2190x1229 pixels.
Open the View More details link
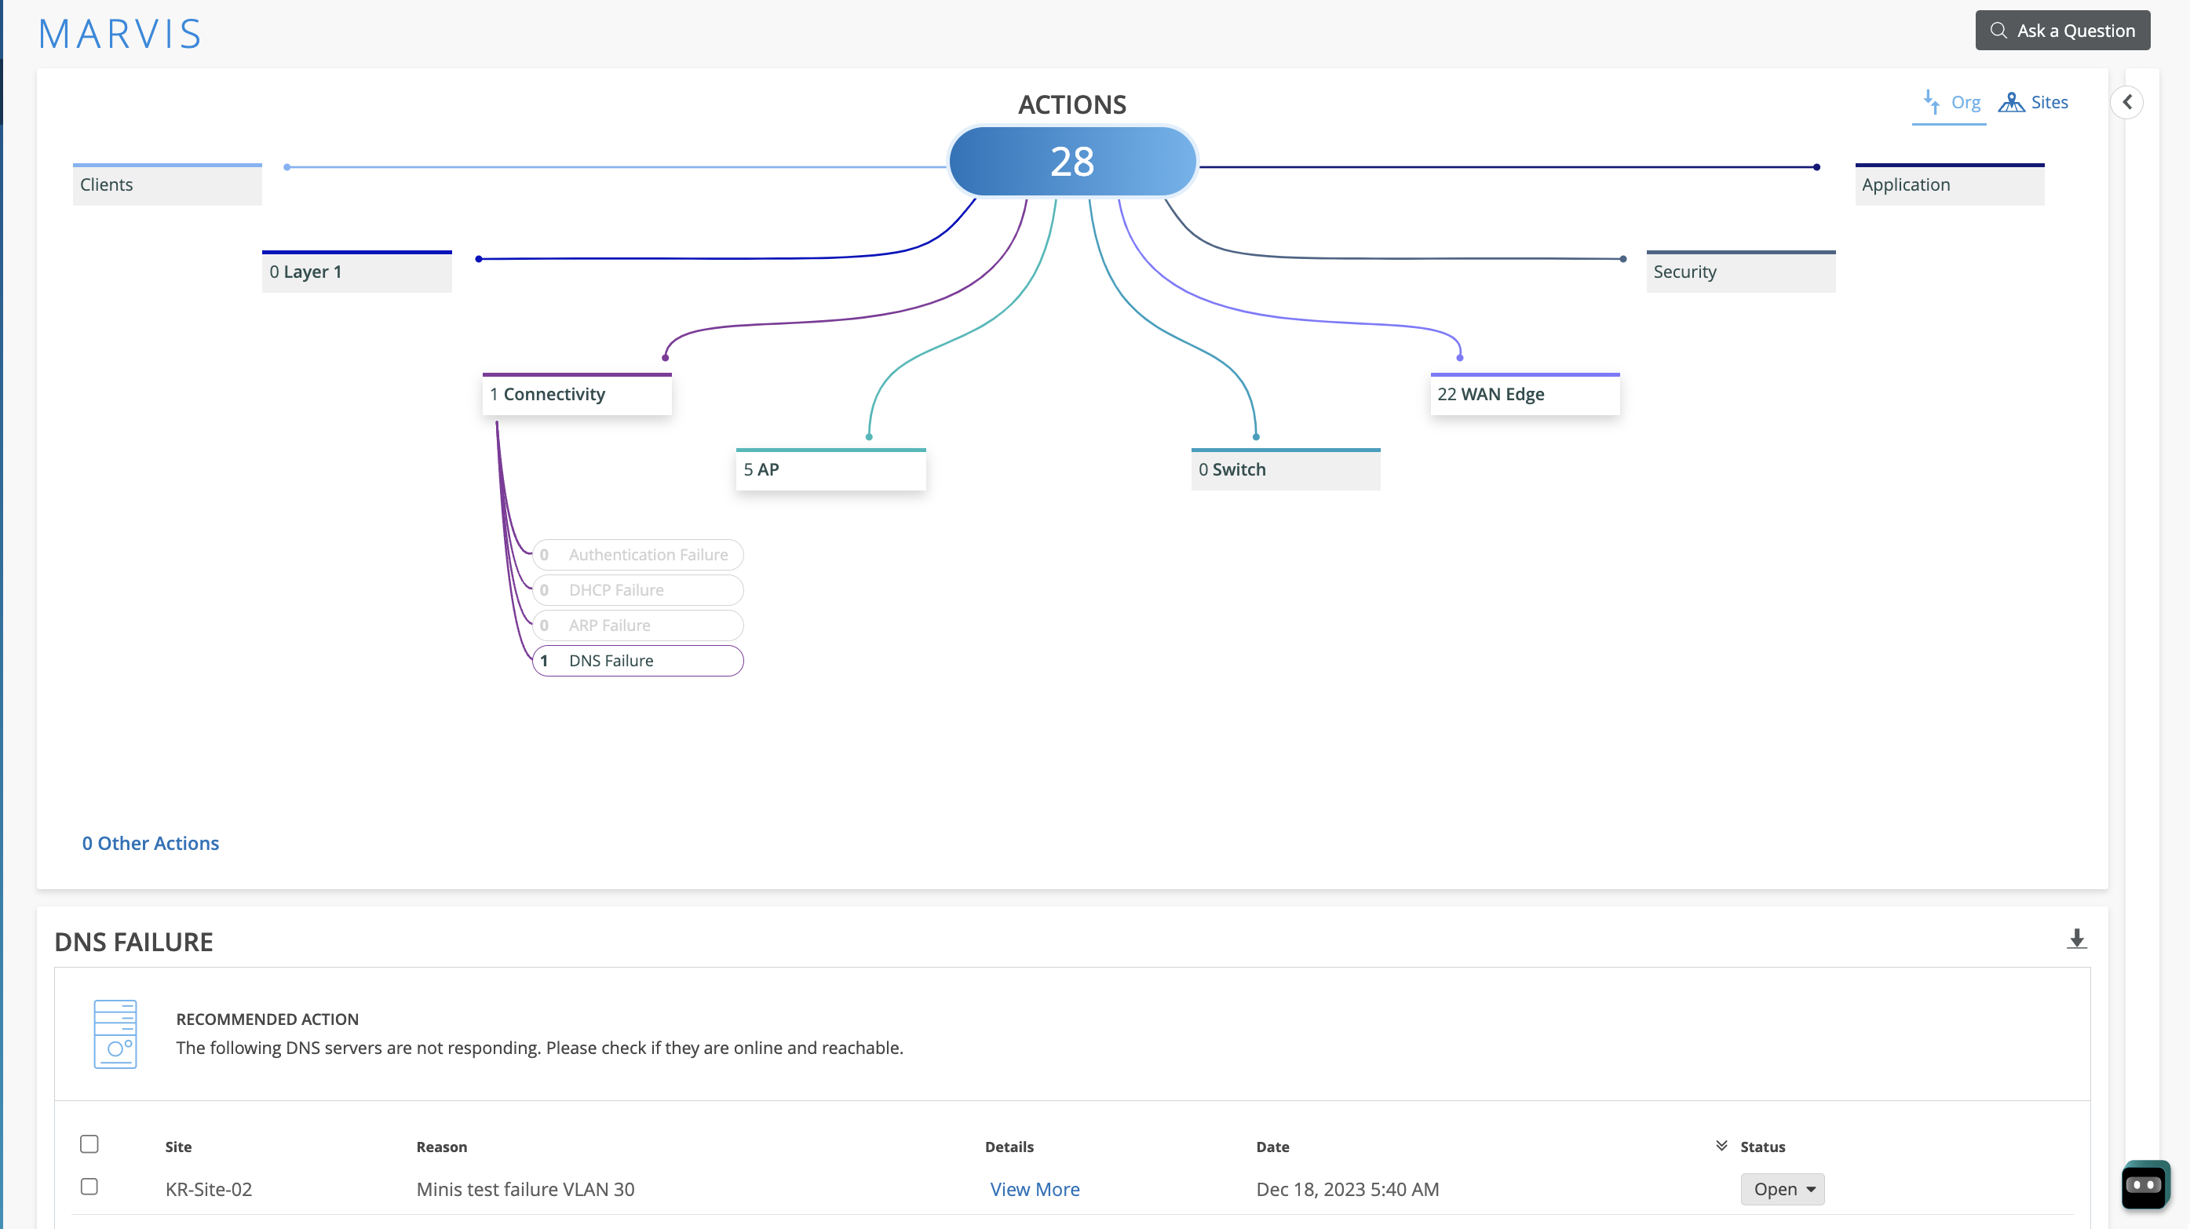[x=1034, y=1189]
